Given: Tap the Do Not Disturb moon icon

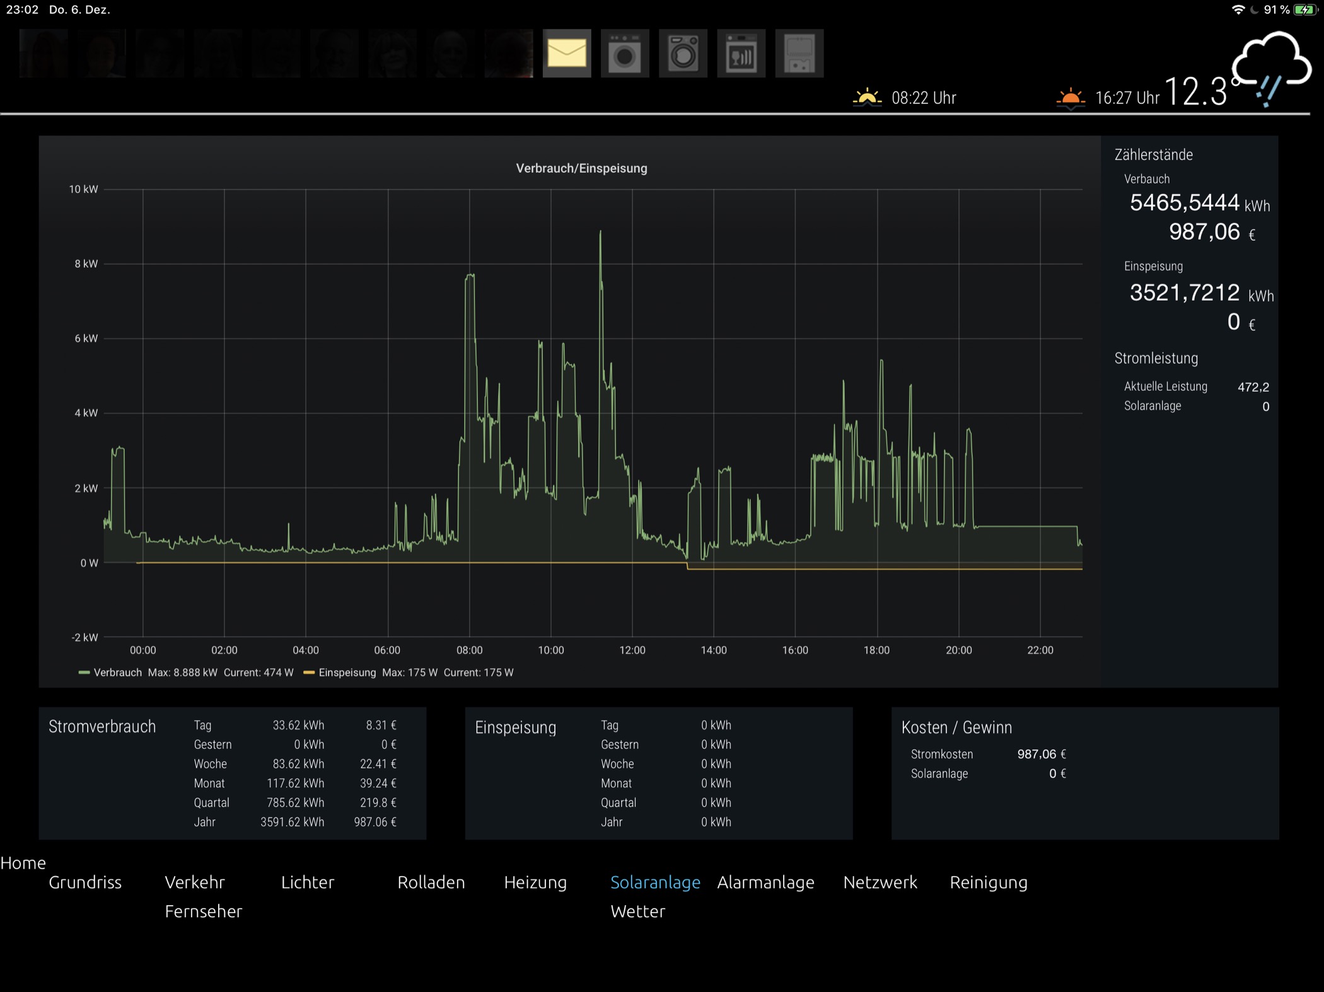Looking at the screenshot, I should click(x=1255, y=9).
